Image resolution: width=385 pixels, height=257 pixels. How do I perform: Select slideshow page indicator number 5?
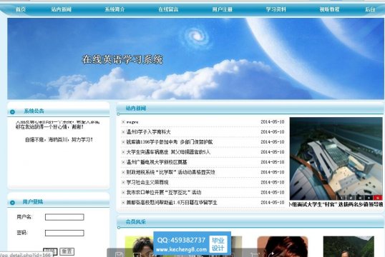[378, 198]
